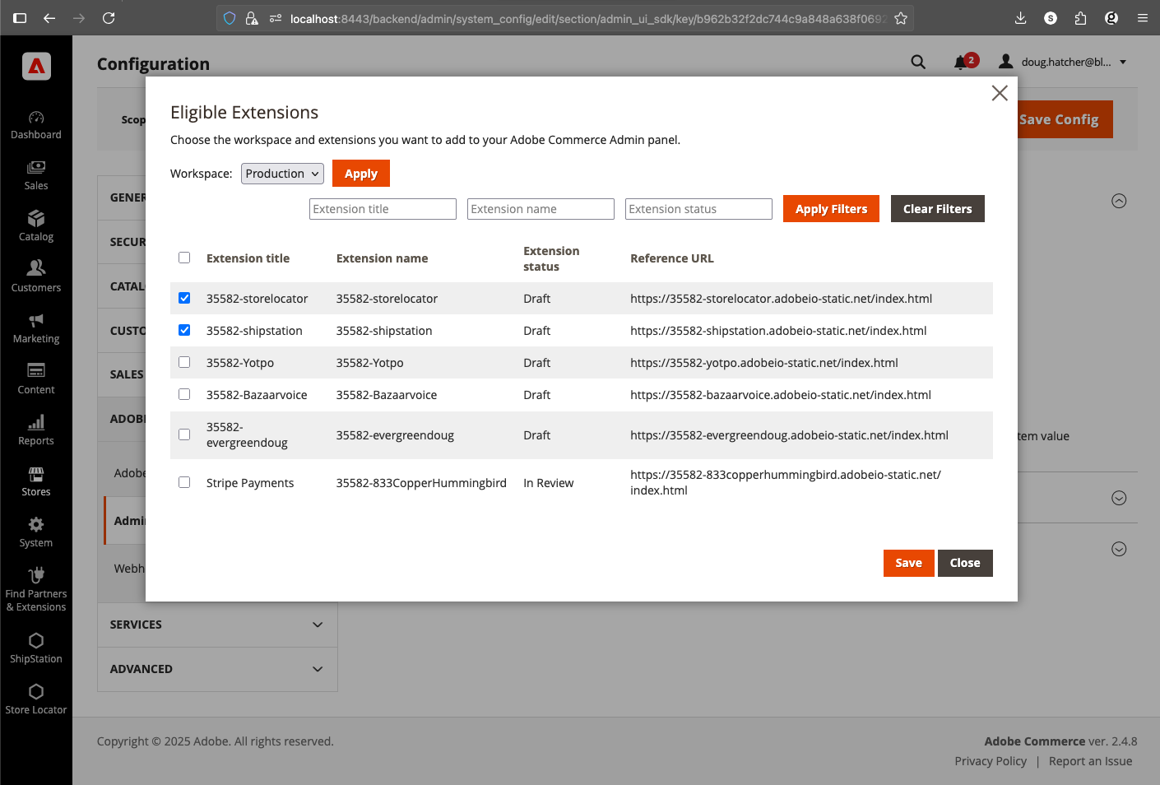
Task: Bookmark this page with the star icon
Action: tap(901, 18)
